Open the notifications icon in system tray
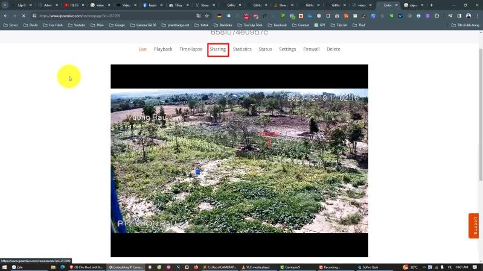The height and width of the screenshot is (271, 483). (x=475, y=267)
